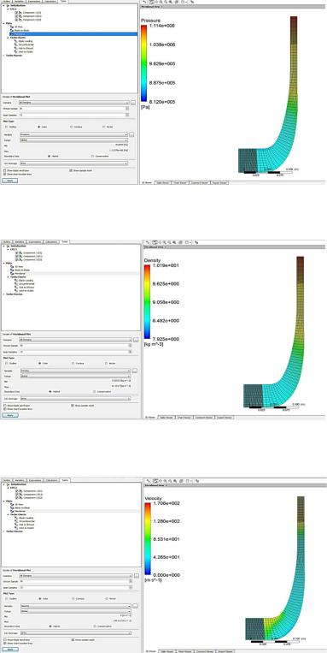This screenshot has height=653, width=327.
Task: Open Domains dropdown in Density window
Action: pyautogui.click(x=76, y=340)
